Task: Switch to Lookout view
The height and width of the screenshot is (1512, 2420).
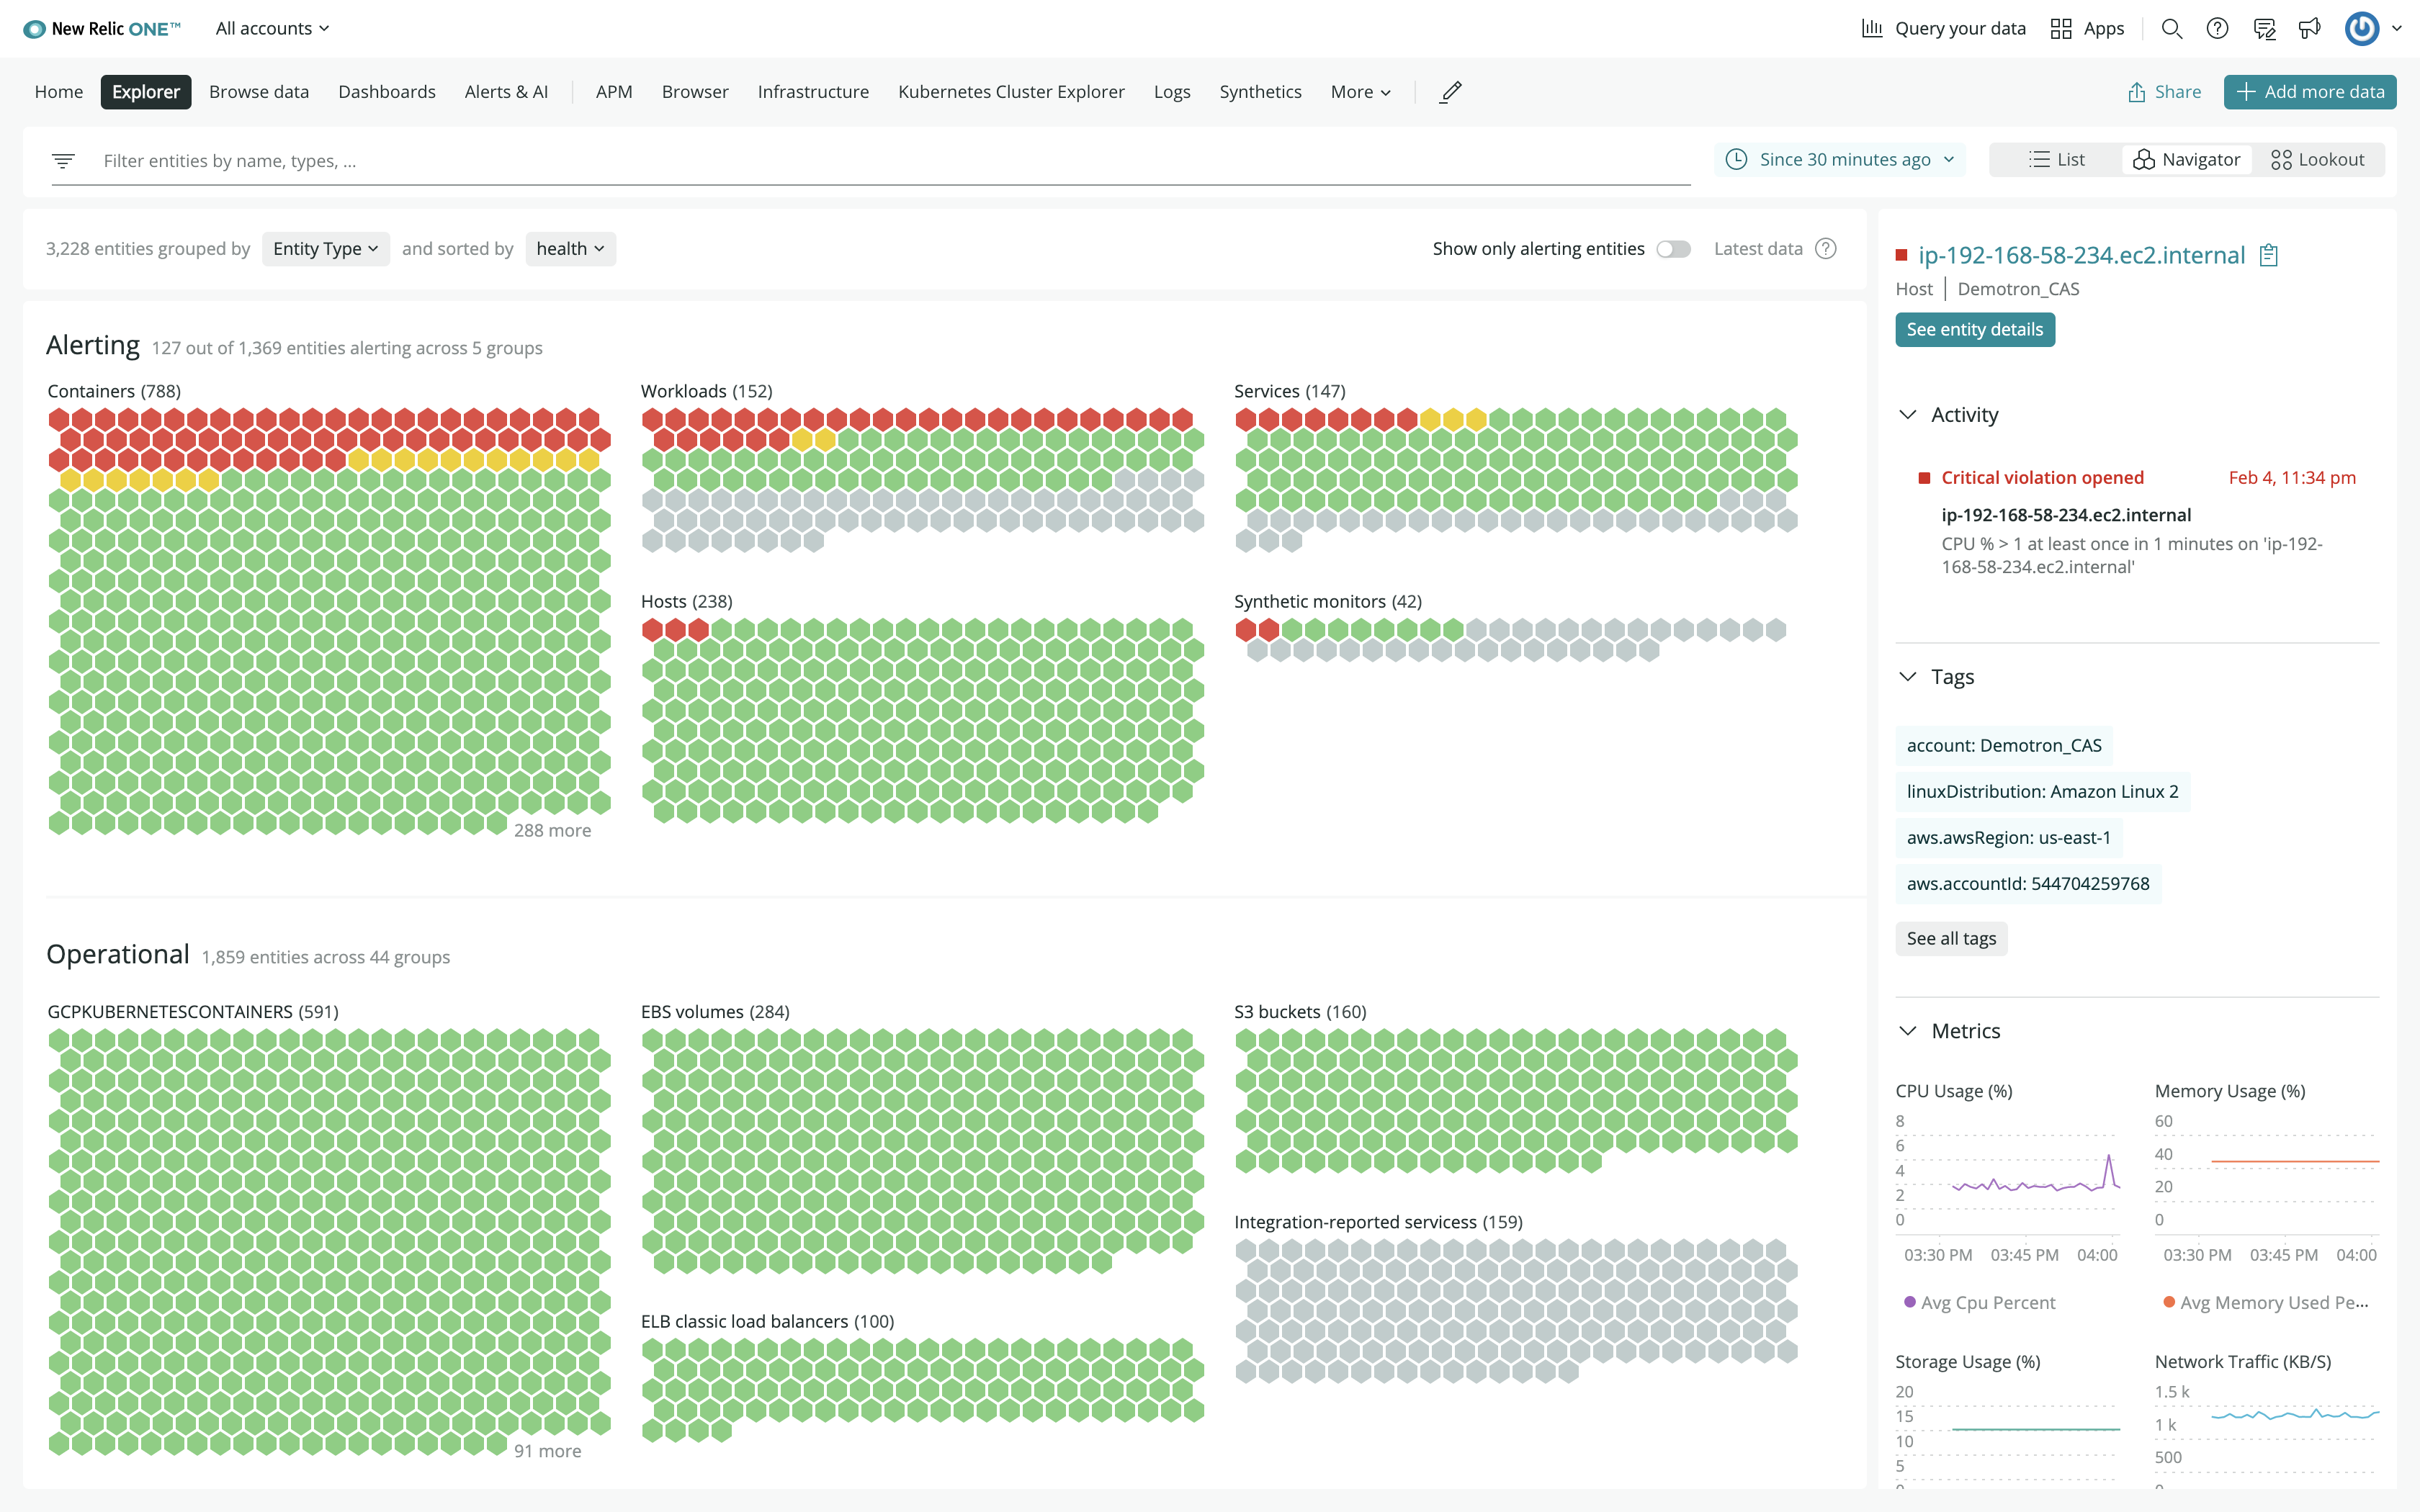Action: click(2317, 160)
